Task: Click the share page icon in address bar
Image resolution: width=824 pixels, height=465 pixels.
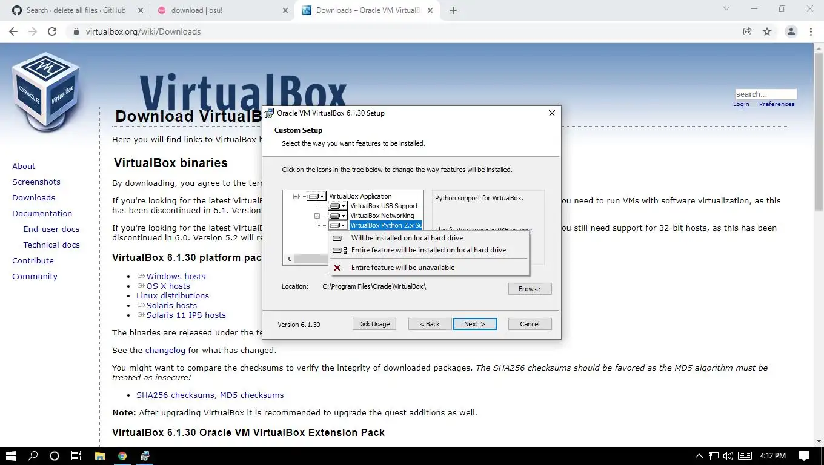Action: pyautogui.click(x=748, y=31)
